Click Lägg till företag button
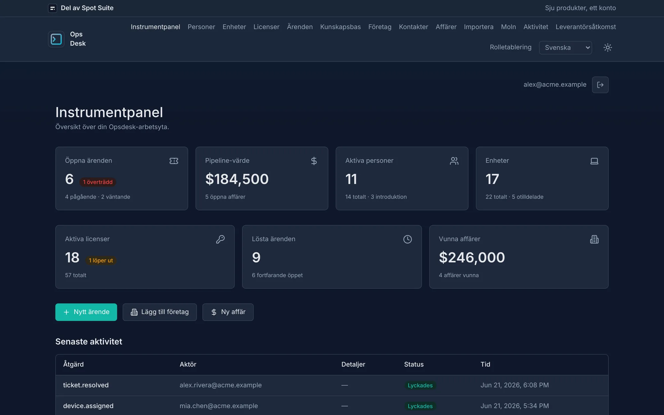Image resolution: width=664 pixels, height=415 pixels. click(x=160, y=312)
